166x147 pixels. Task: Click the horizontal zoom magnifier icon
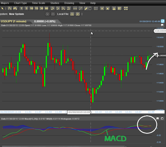point(63,9)
